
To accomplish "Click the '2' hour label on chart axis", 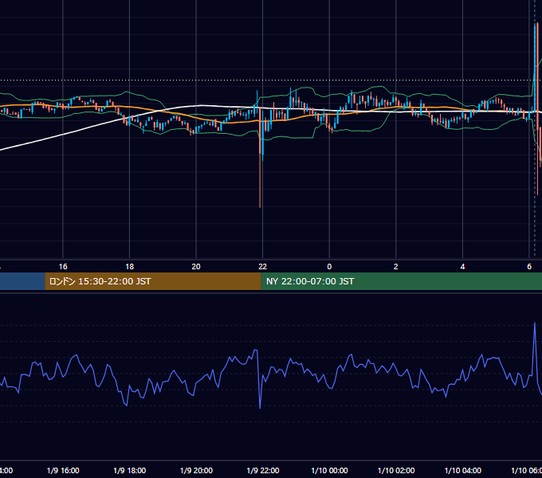I will [x=396, y=267].
